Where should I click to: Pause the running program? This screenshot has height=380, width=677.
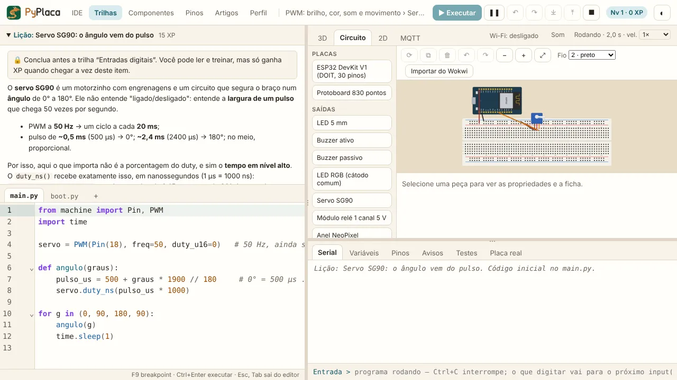(x=494, y=13)
